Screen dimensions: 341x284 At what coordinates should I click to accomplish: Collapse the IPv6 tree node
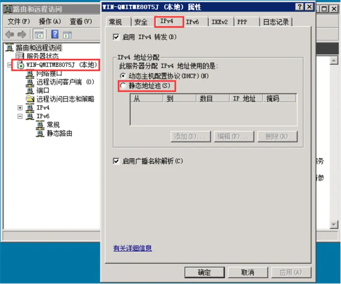[20, 116]
